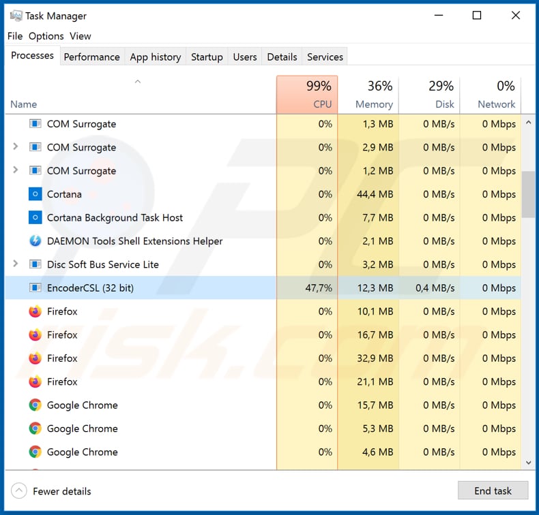Viewport: 539px width, 515px height.
Task: Expand the COM Surrogate process using 1,2 MB
Action: (15, 170)
